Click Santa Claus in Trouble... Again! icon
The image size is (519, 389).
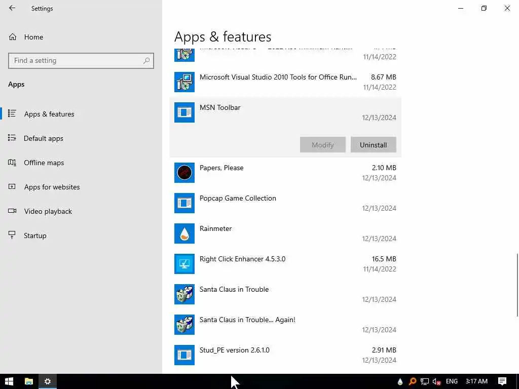click(x=184, y=325)
